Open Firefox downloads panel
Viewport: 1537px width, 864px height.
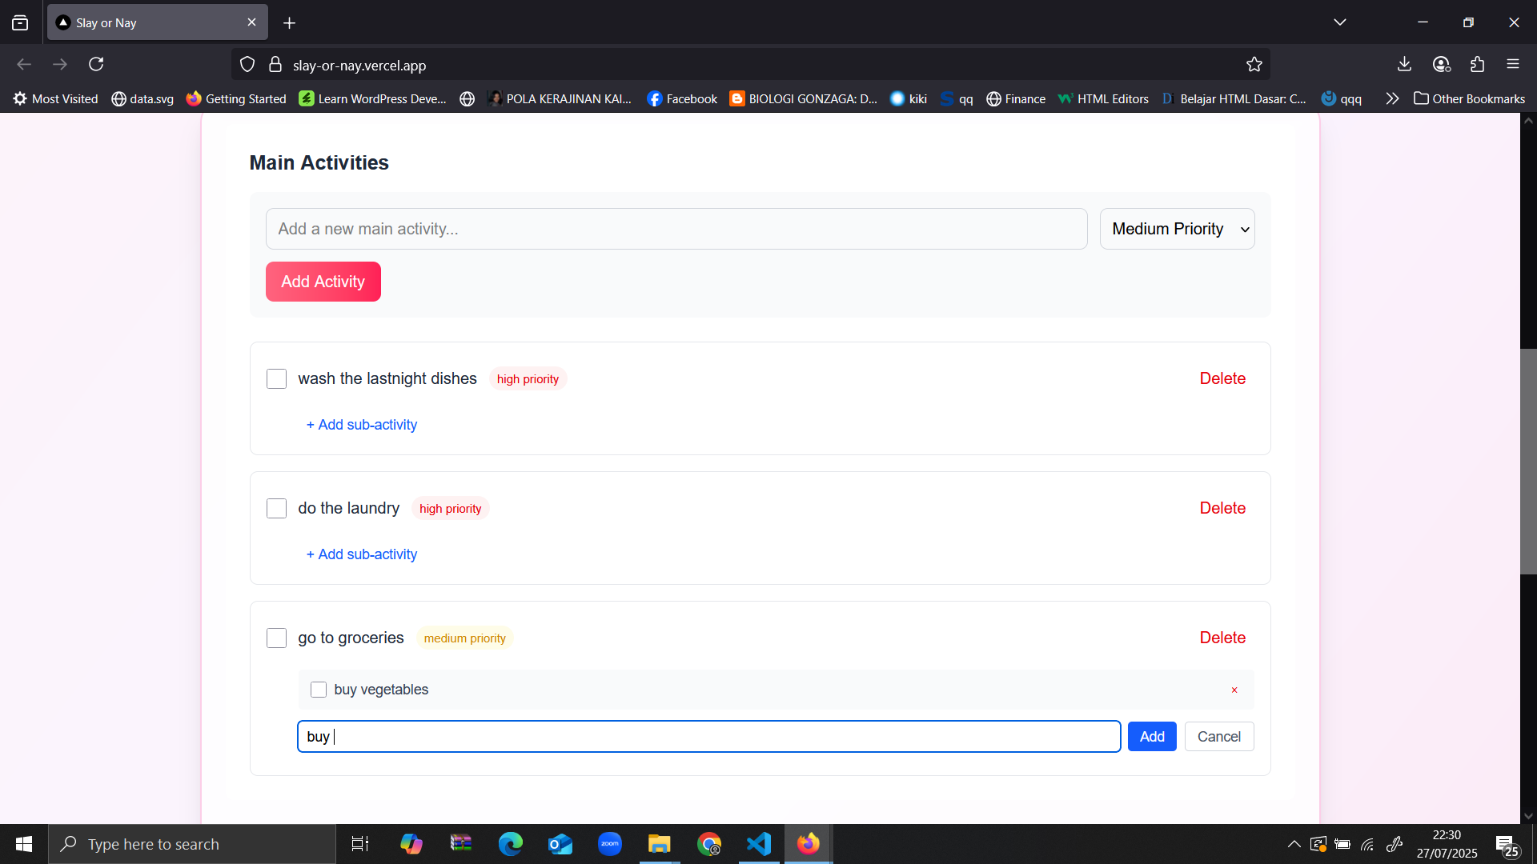pyautogui.click(x=1404, y=64)
